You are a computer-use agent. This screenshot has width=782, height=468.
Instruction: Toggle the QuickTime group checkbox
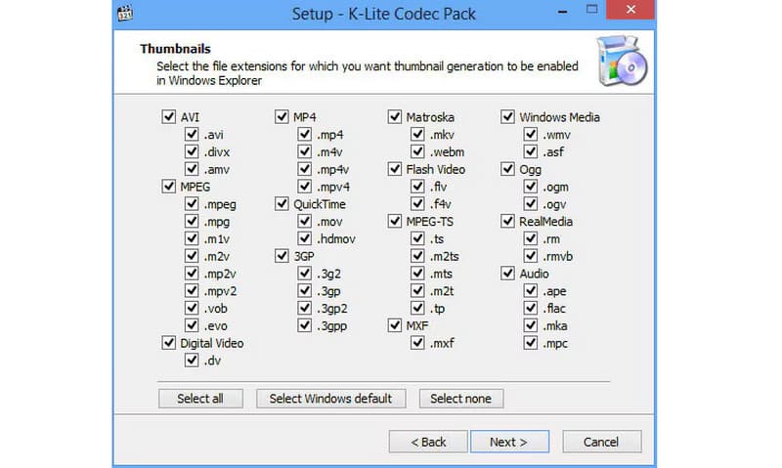pos(282,204)
